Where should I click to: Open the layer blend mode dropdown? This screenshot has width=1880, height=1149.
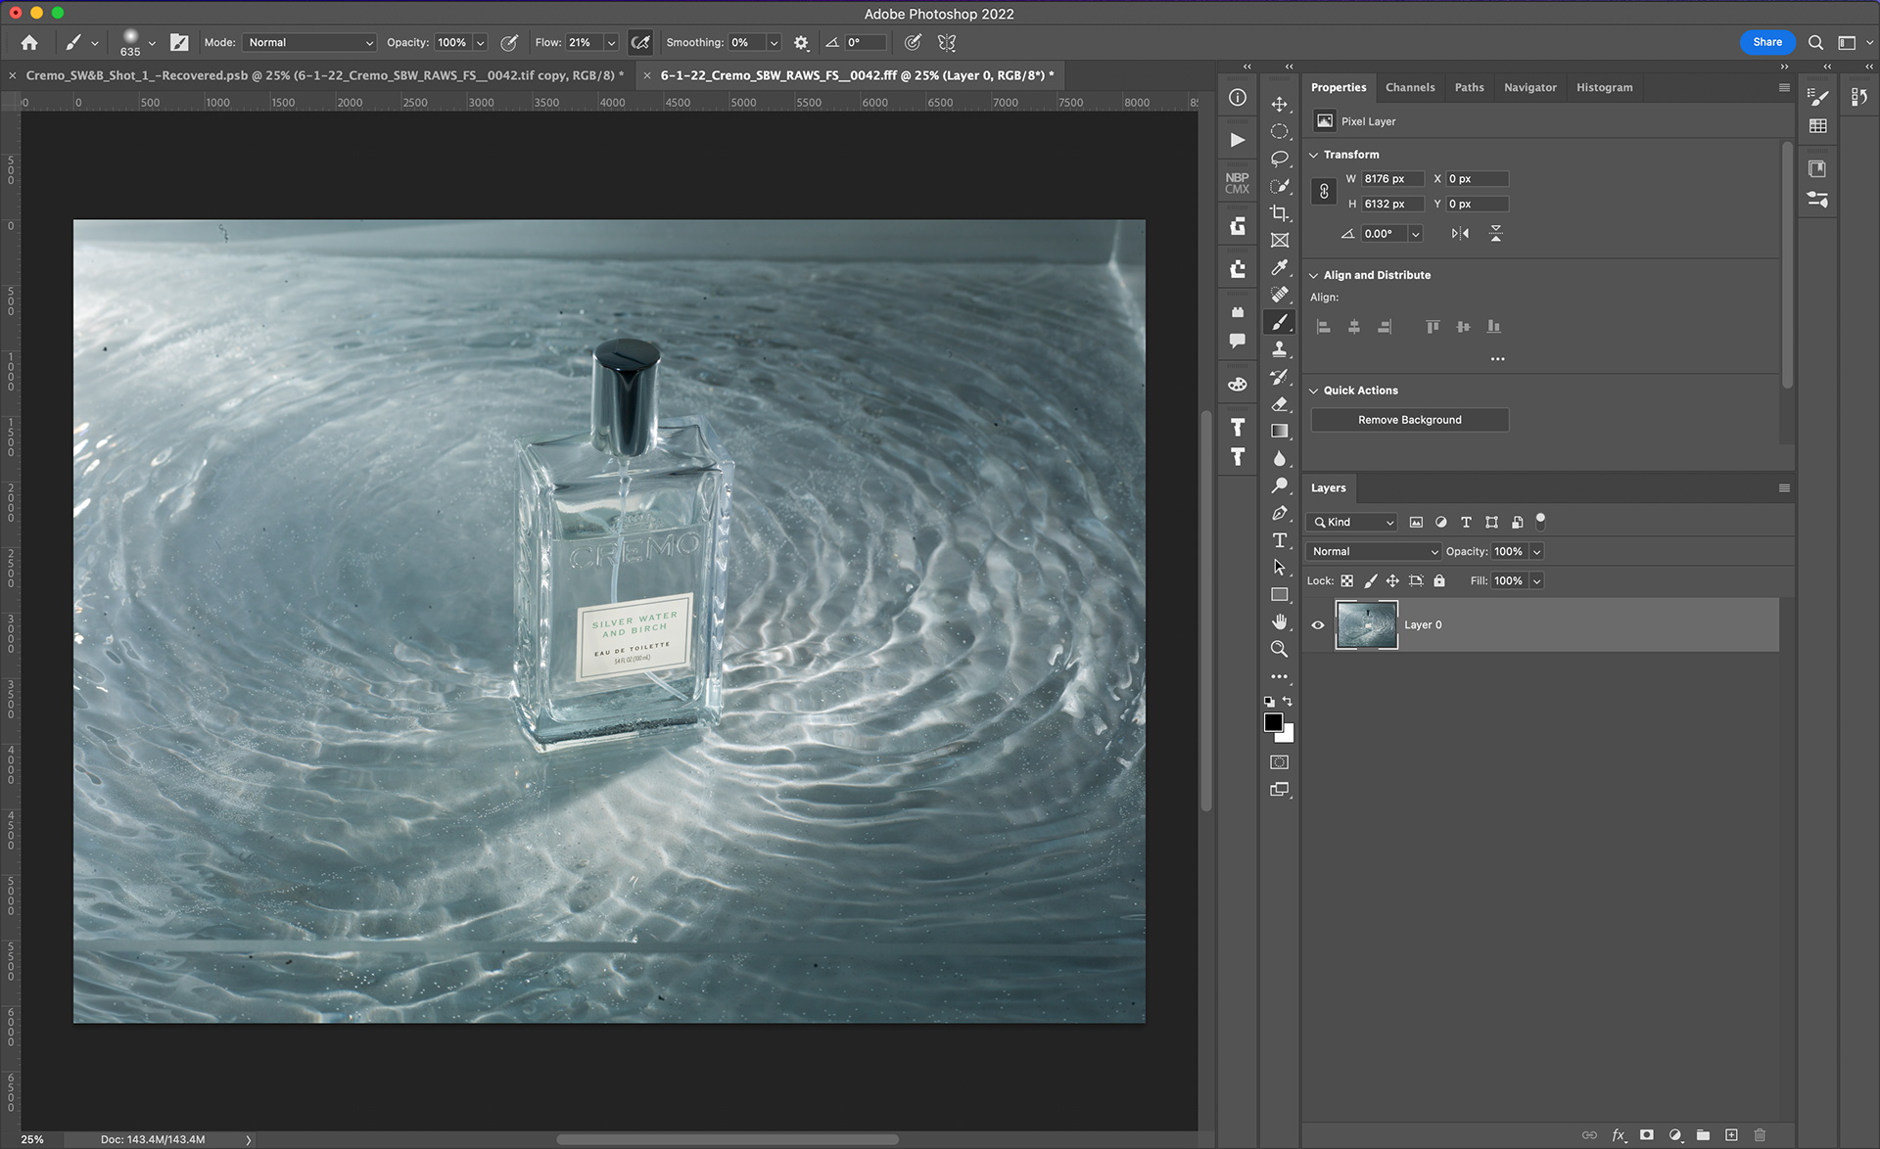[x=1374, y=552]
